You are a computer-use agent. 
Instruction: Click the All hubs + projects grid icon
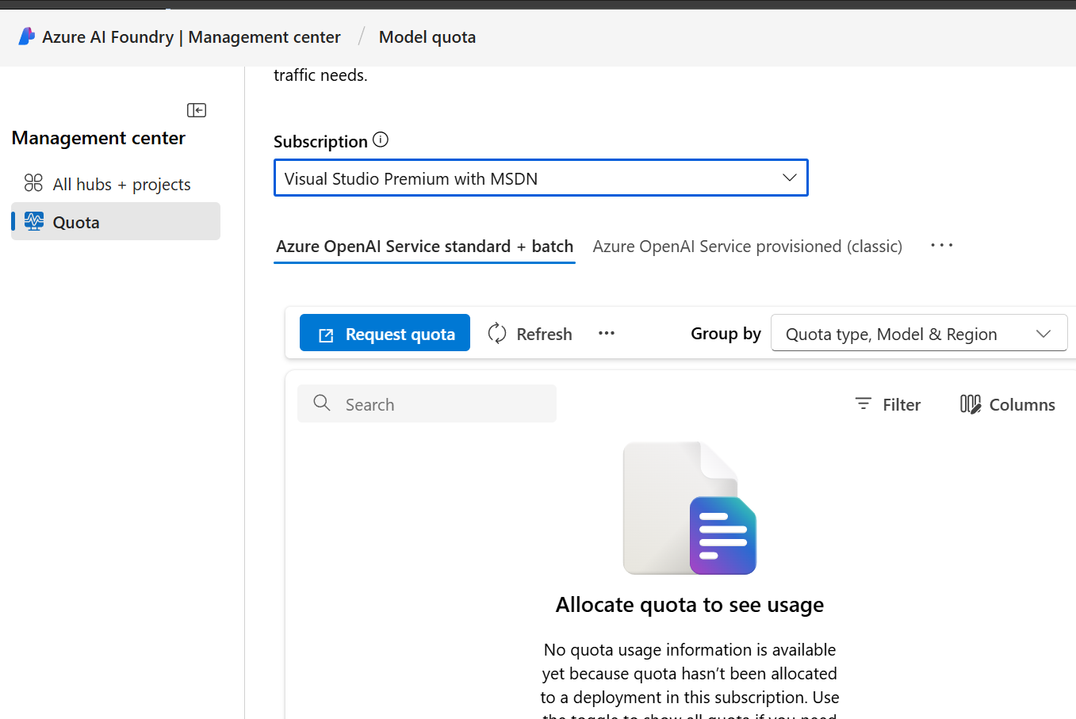tap(33, 183)
